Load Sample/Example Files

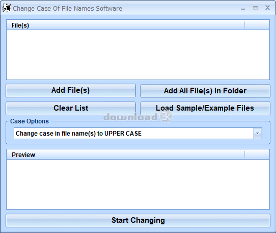point(205,108)
